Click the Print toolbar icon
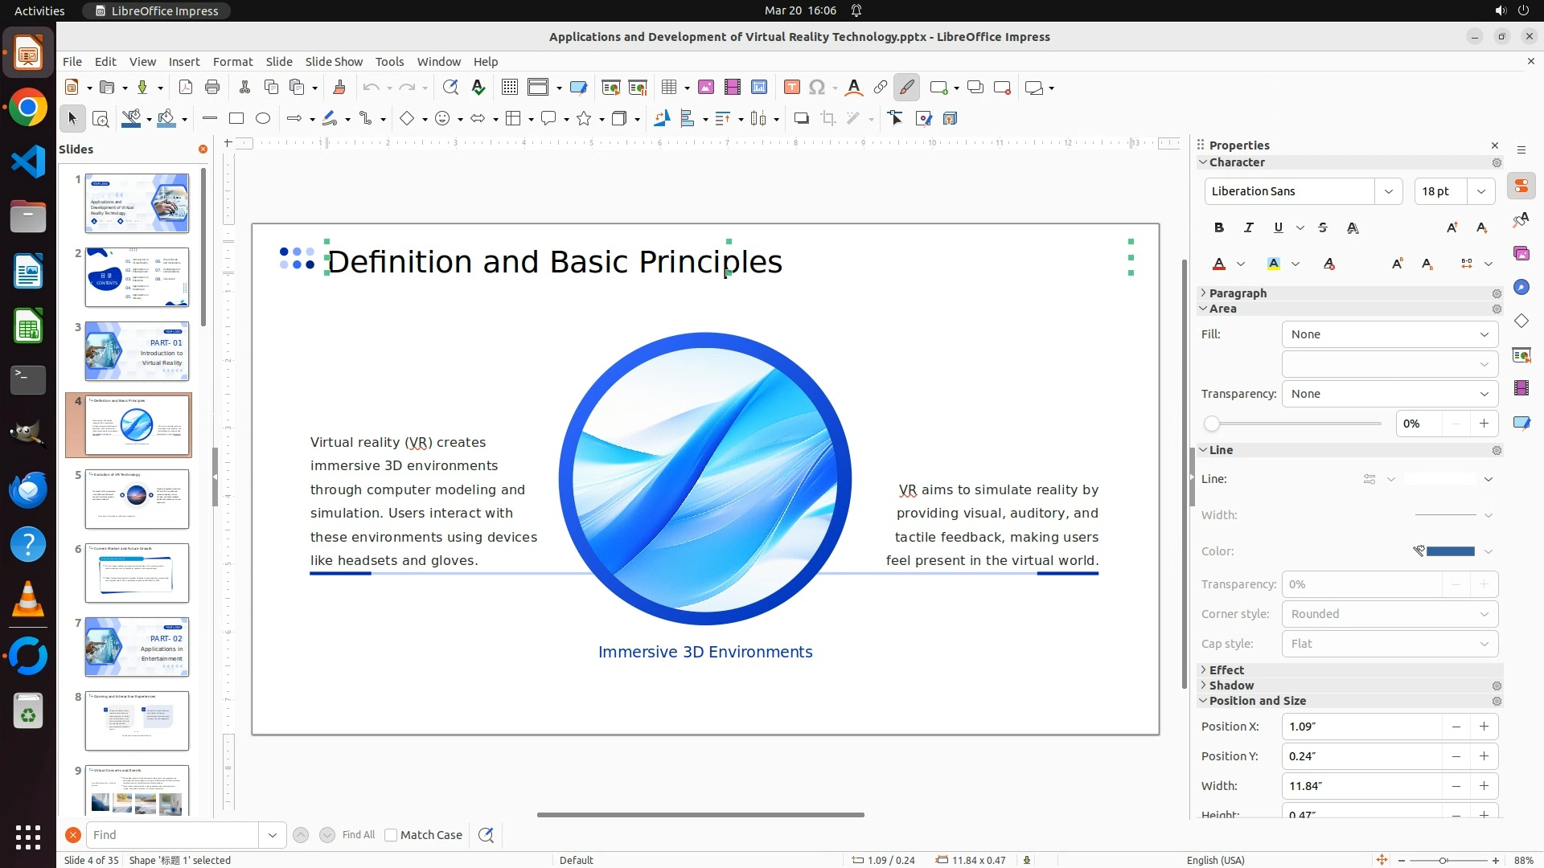The height and width of the screenshot is (868, 1544). click(212, 88)
